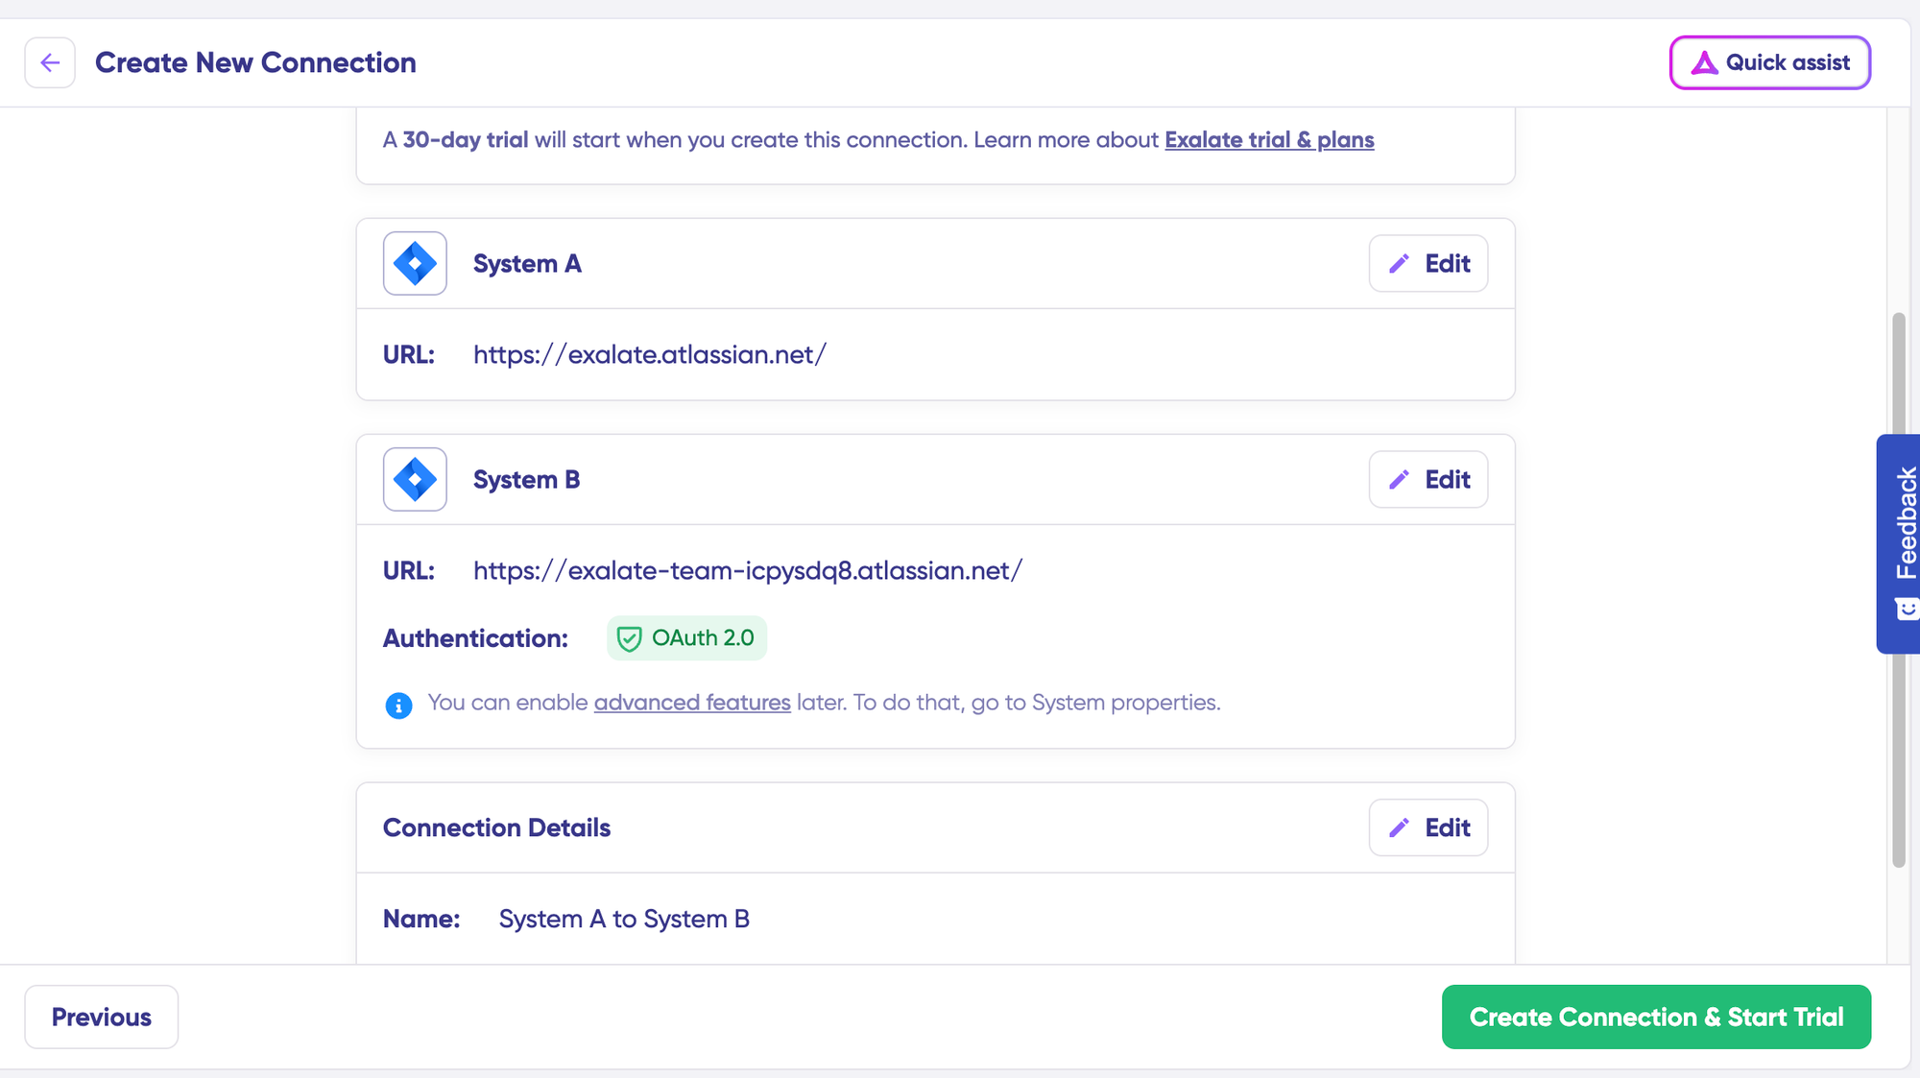
Task: Open Quick assist
Action: (1769, 62)
